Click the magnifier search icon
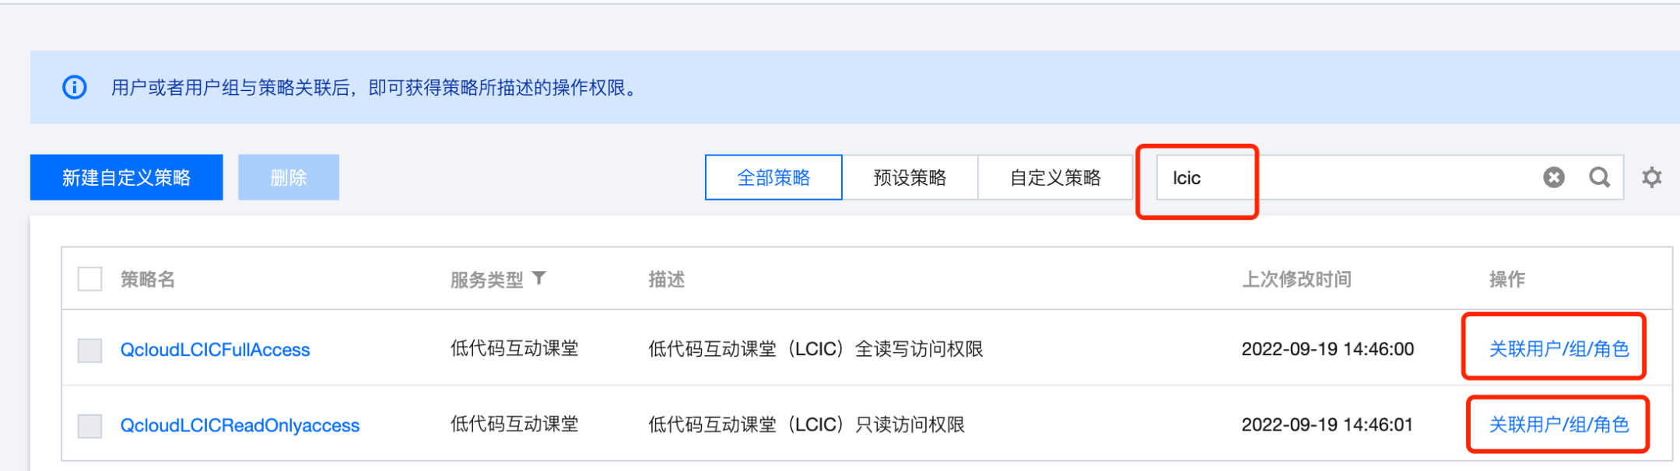Viewport: 1680px width, 471px height. click(x=1599, y=178)
